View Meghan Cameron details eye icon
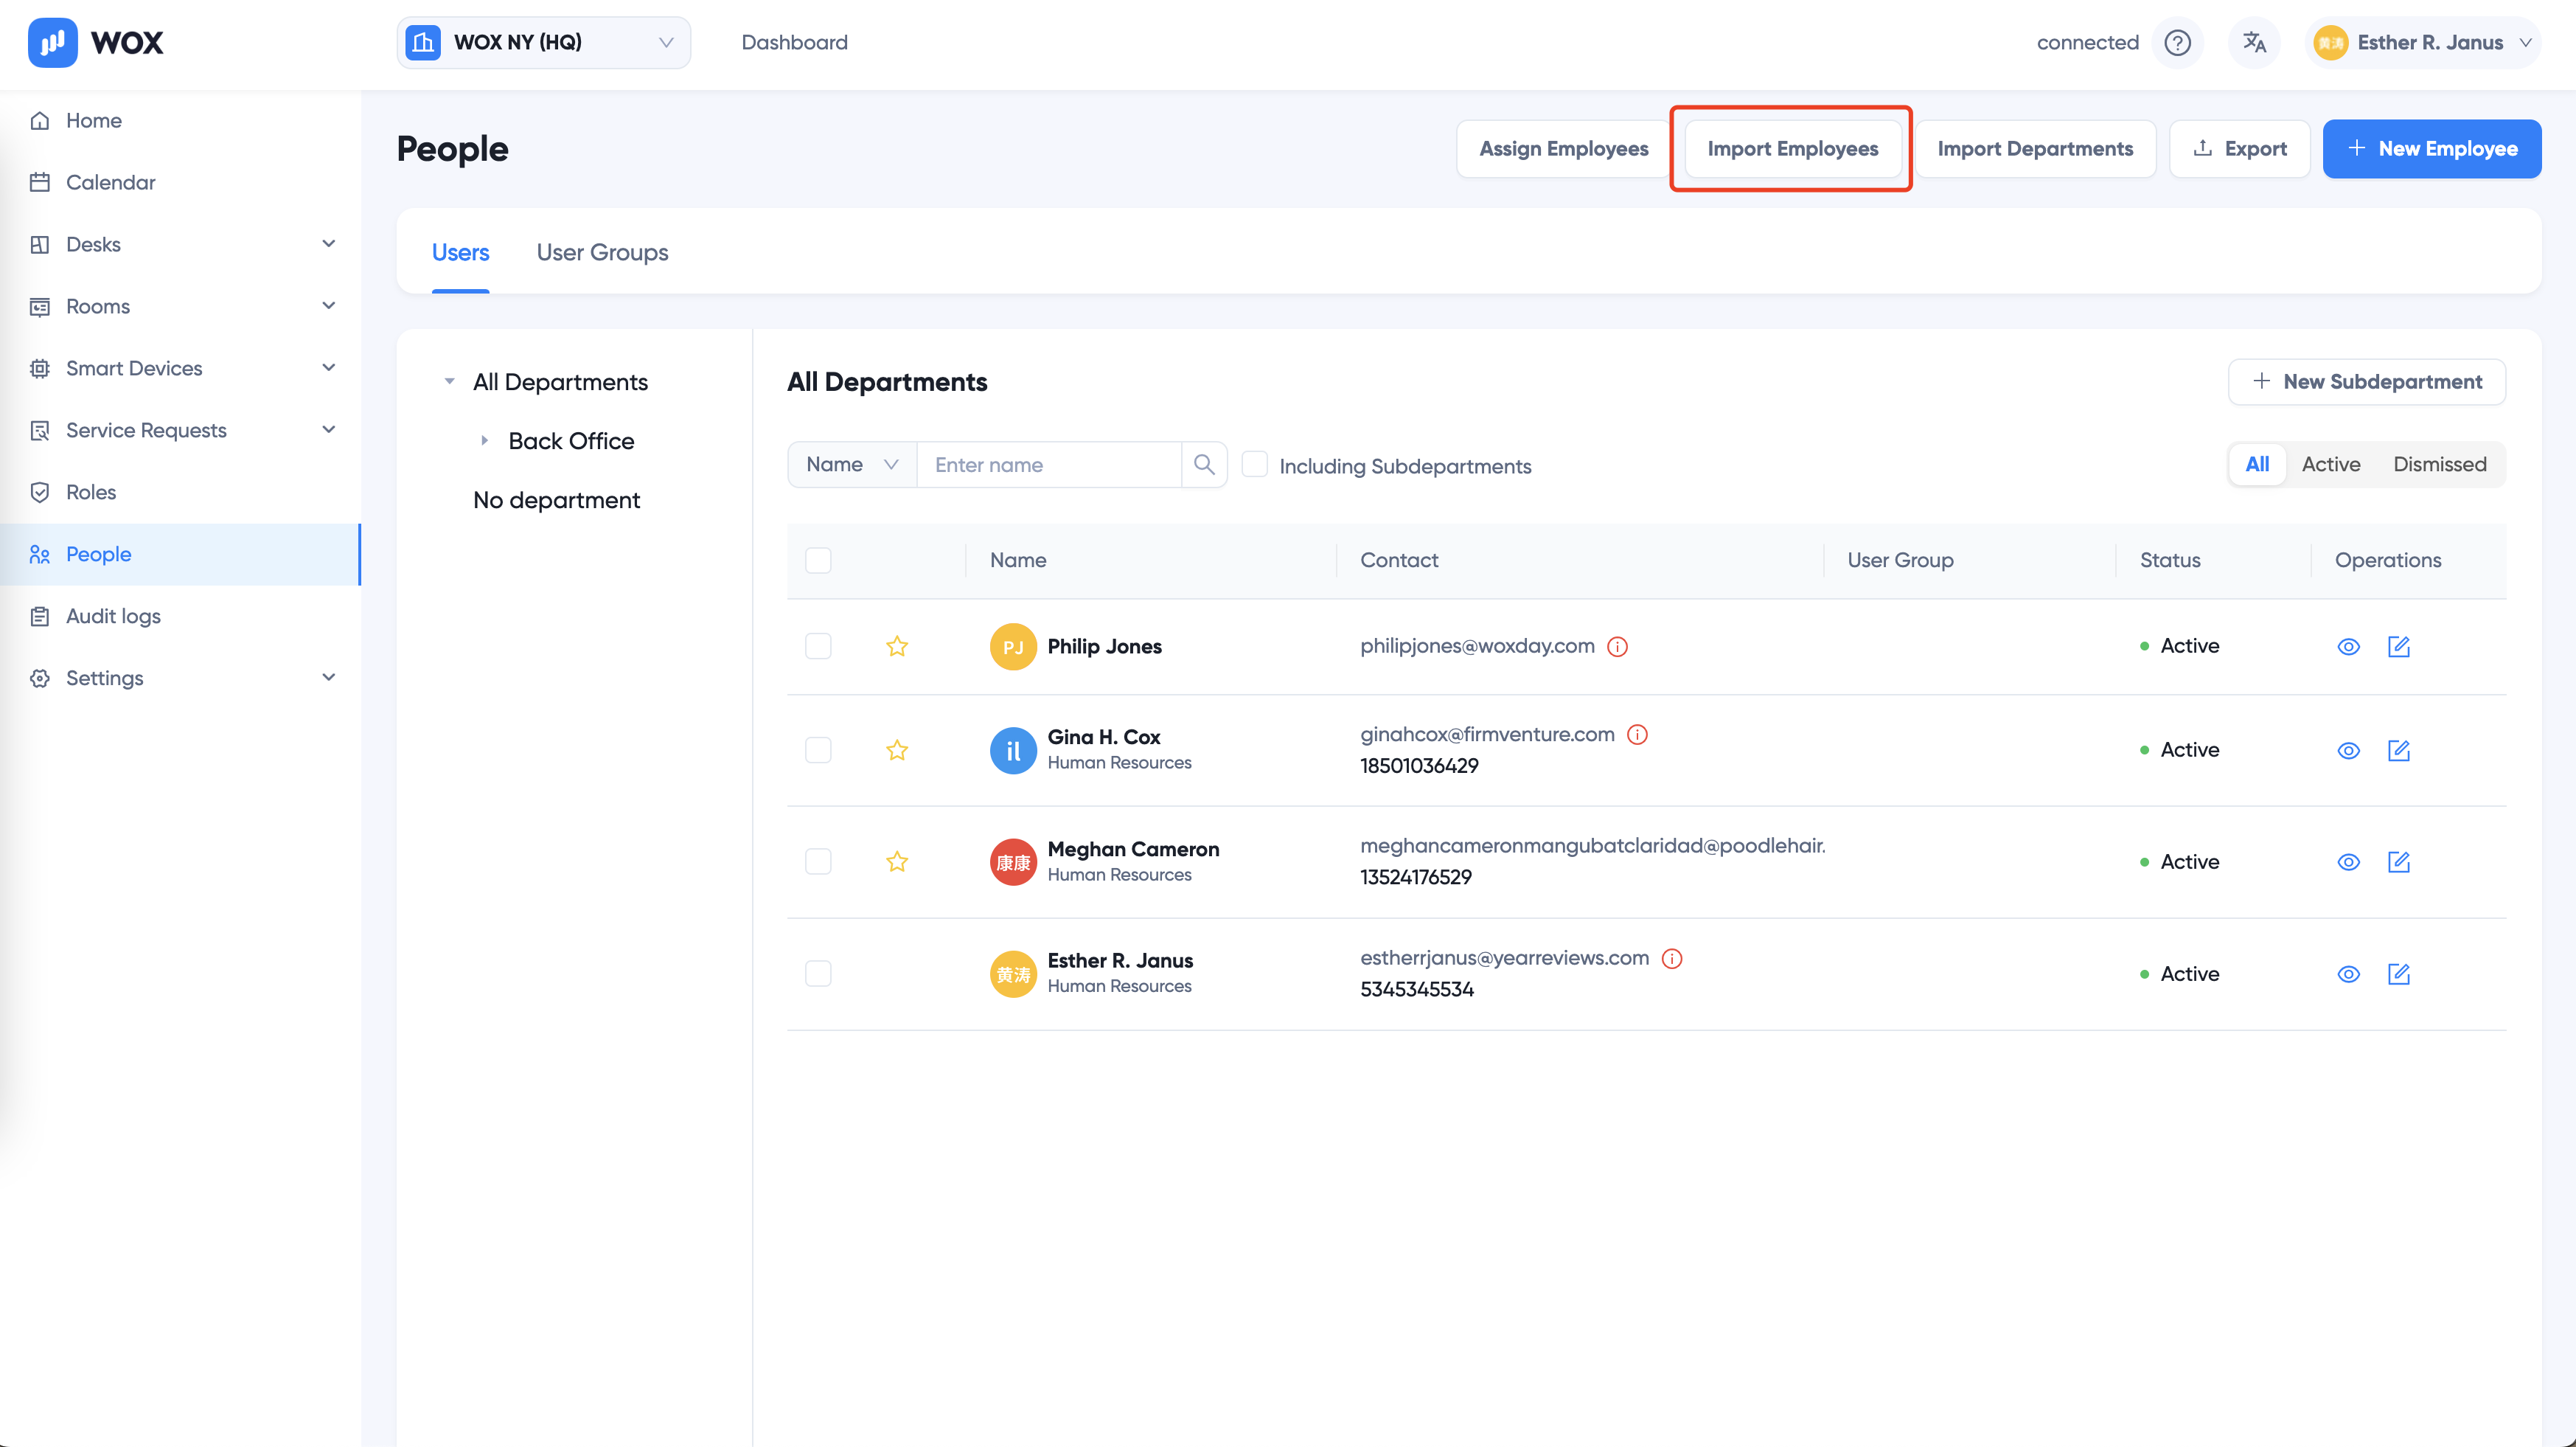The height and width of the screenshot is (1447, 2576). pos(2348,862)
